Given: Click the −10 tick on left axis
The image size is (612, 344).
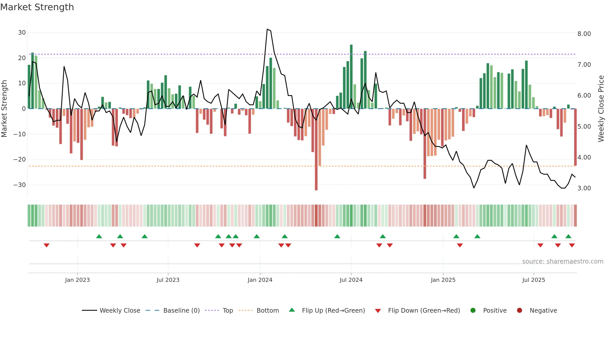Looking at the screenshot, I should tap(20, 134).
